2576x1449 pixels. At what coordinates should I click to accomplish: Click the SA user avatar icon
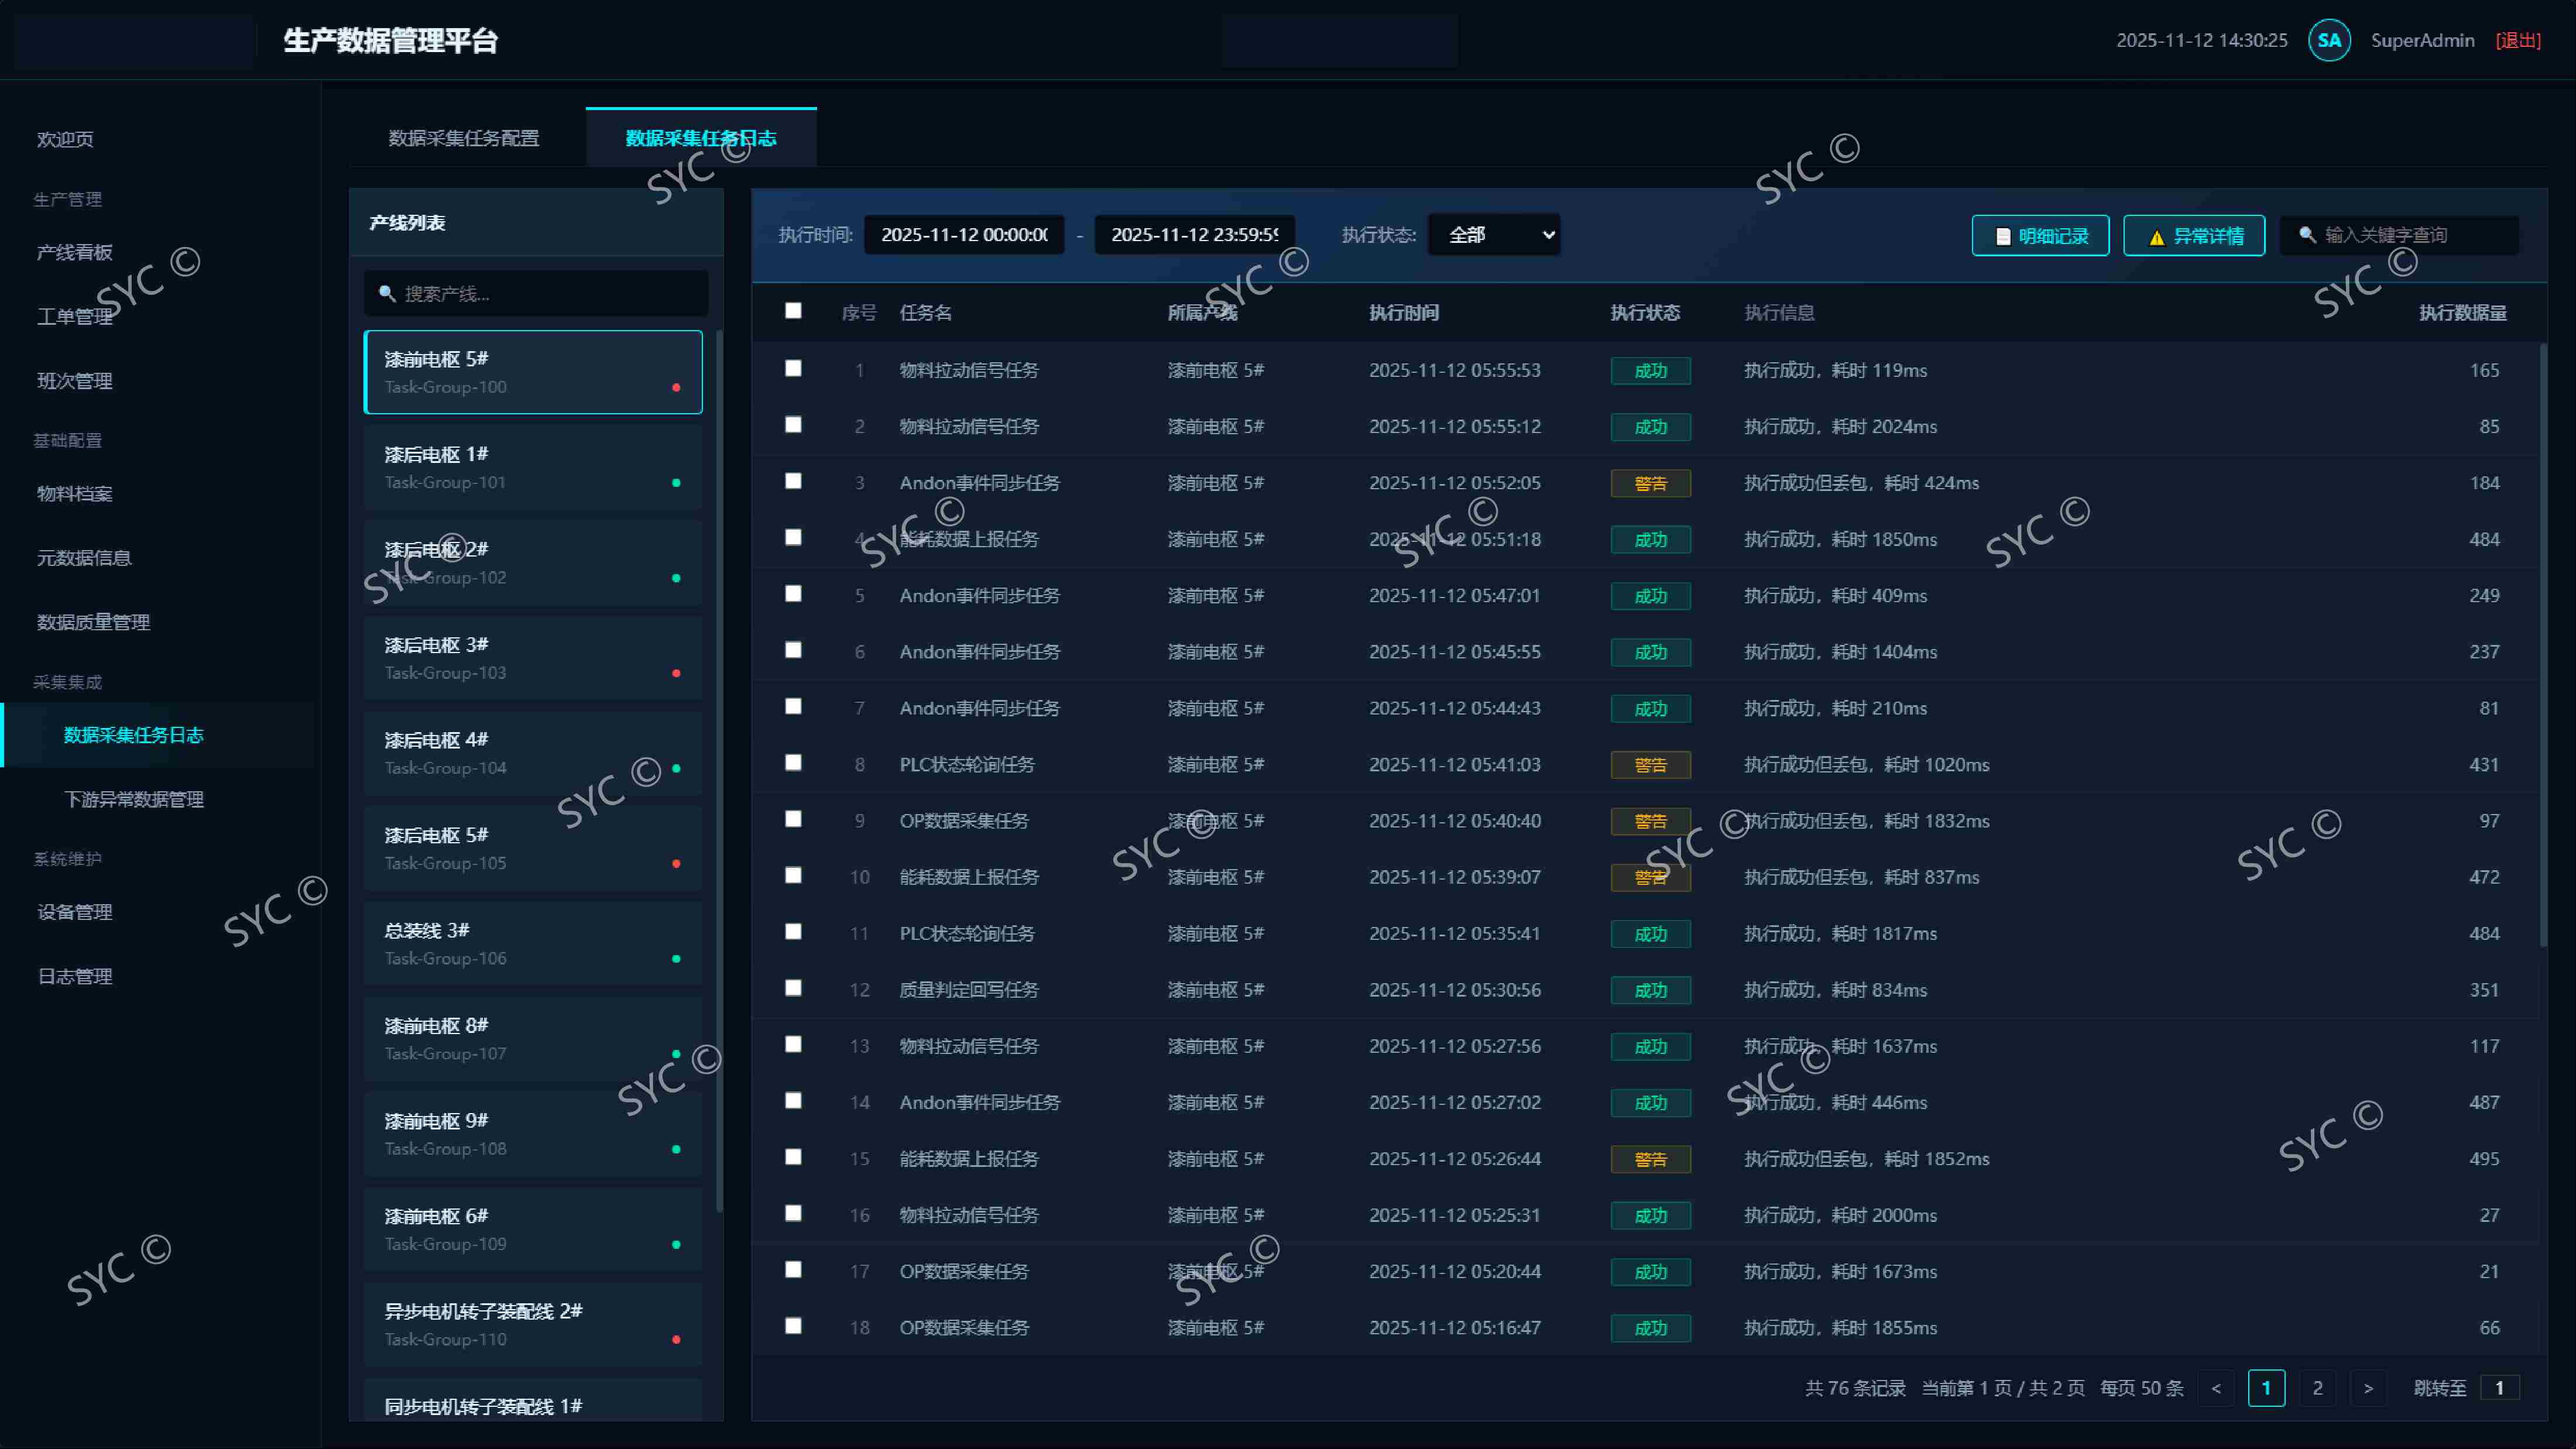(x=2329, y=40)
